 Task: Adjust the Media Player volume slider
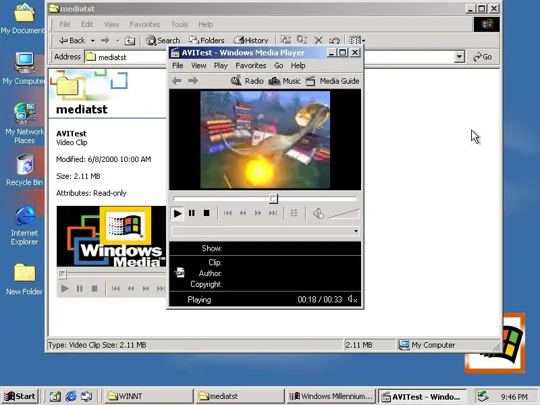(344, 213)
